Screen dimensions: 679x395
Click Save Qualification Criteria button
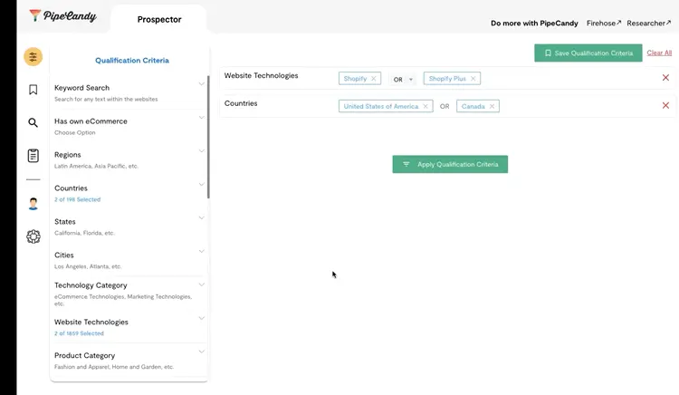pyautogui.click(x=588, y=53)
